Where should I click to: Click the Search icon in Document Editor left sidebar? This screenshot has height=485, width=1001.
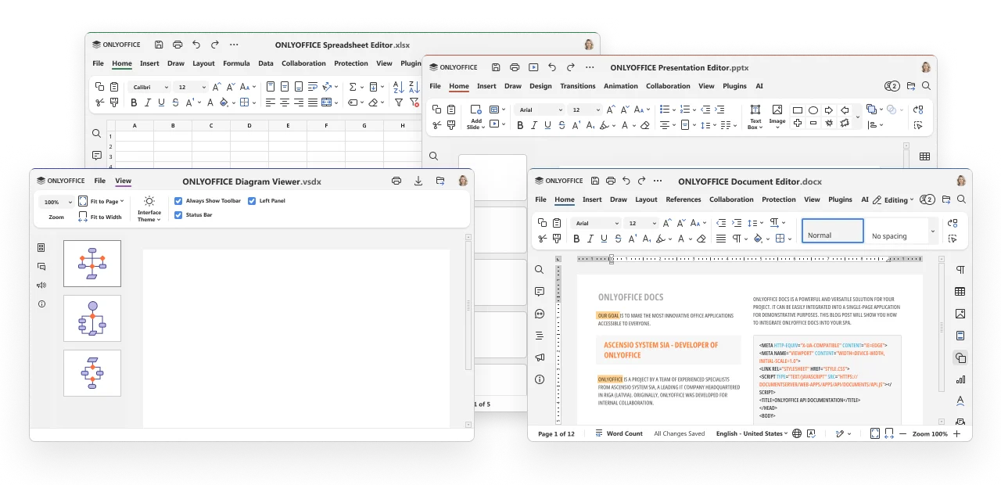(540, 270)
